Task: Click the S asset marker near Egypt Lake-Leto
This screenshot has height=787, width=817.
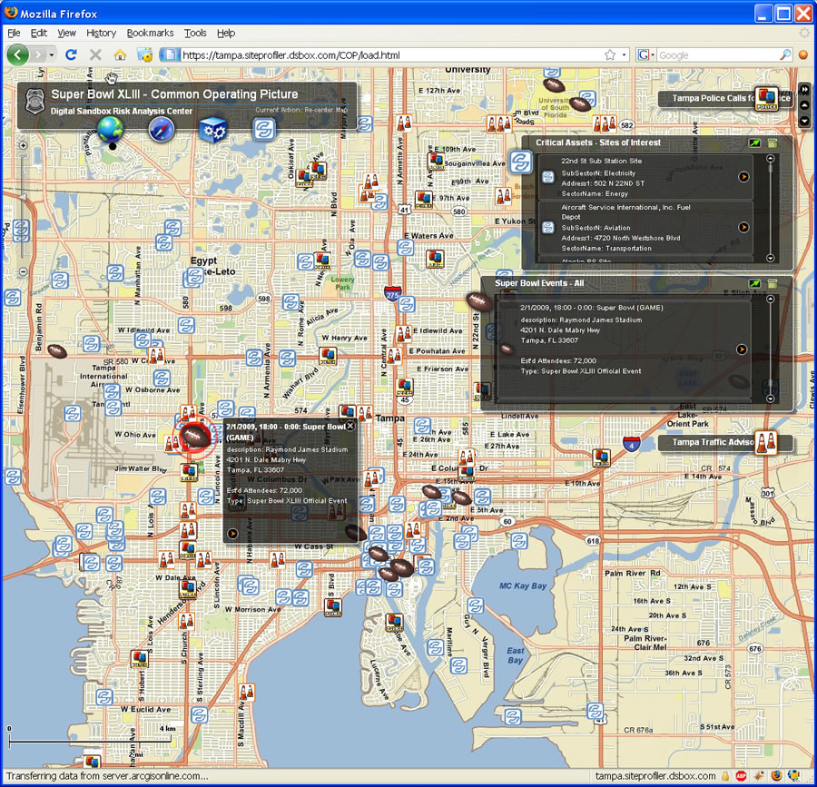Action: (194, 277)
